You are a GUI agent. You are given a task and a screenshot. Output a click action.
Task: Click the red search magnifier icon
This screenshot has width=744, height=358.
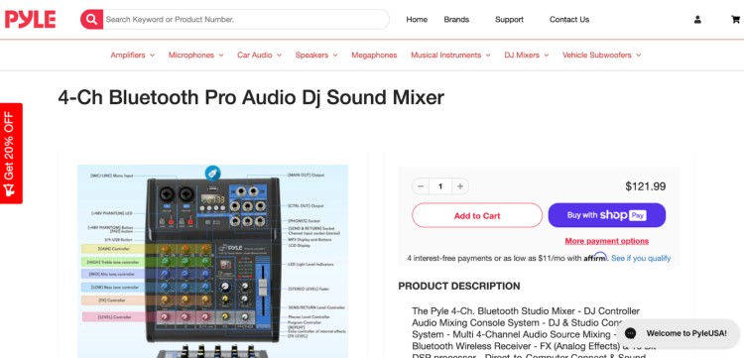(91, 20)
